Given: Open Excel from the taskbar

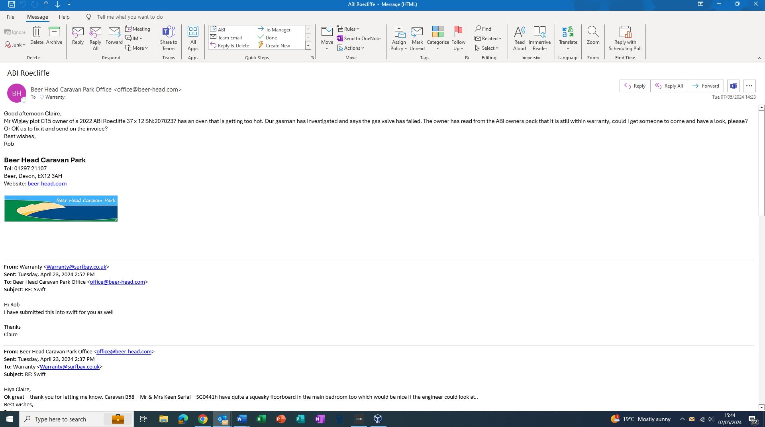Looking at the screenshot, I should (x=261, y=419).
